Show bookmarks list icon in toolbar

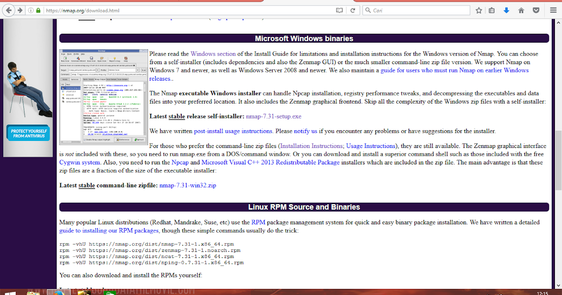[x=491, y=10]
